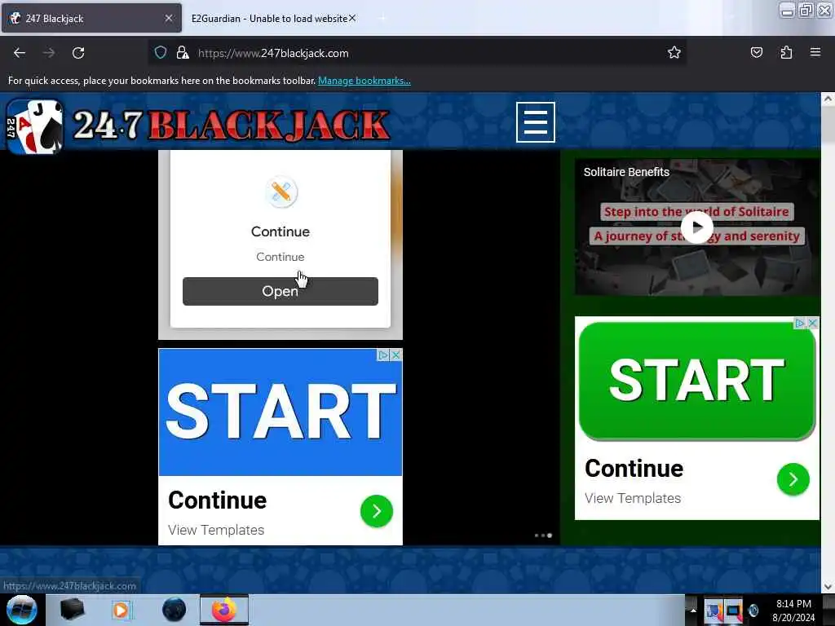Image resolution: width=835 pixels, height=626 pixels.
Task: Click the pencil app icon in ad
Action: click(281, 192)
